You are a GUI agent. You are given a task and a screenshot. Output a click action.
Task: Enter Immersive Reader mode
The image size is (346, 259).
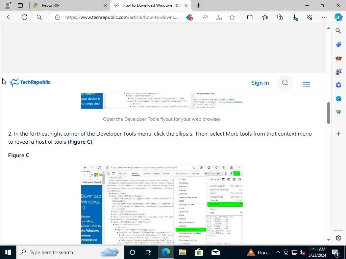point(219,17)
